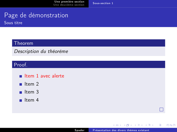Open 'Une première section' in header
Image resolution: width=177 pixels, height=132 pixels.
[69, 2]
